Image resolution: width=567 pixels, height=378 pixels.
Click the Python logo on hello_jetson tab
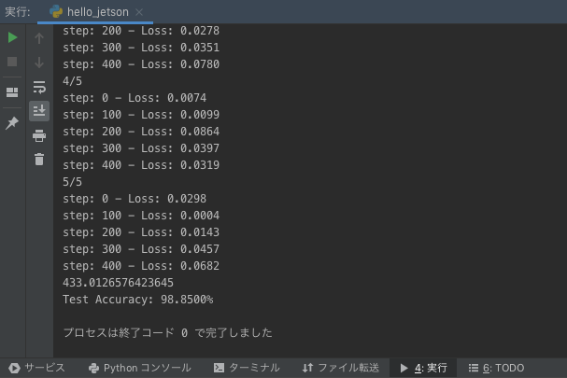[56, 11]
